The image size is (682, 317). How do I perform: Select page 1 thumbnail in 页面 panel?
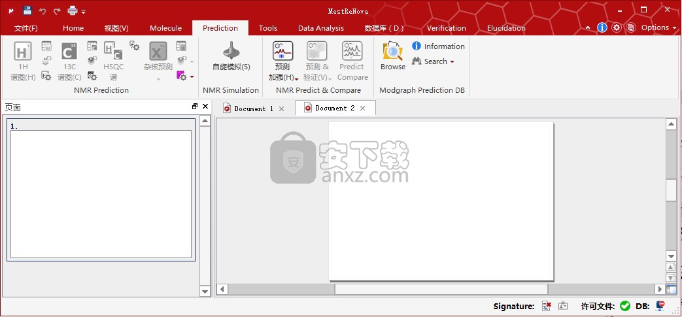[101, 190]
